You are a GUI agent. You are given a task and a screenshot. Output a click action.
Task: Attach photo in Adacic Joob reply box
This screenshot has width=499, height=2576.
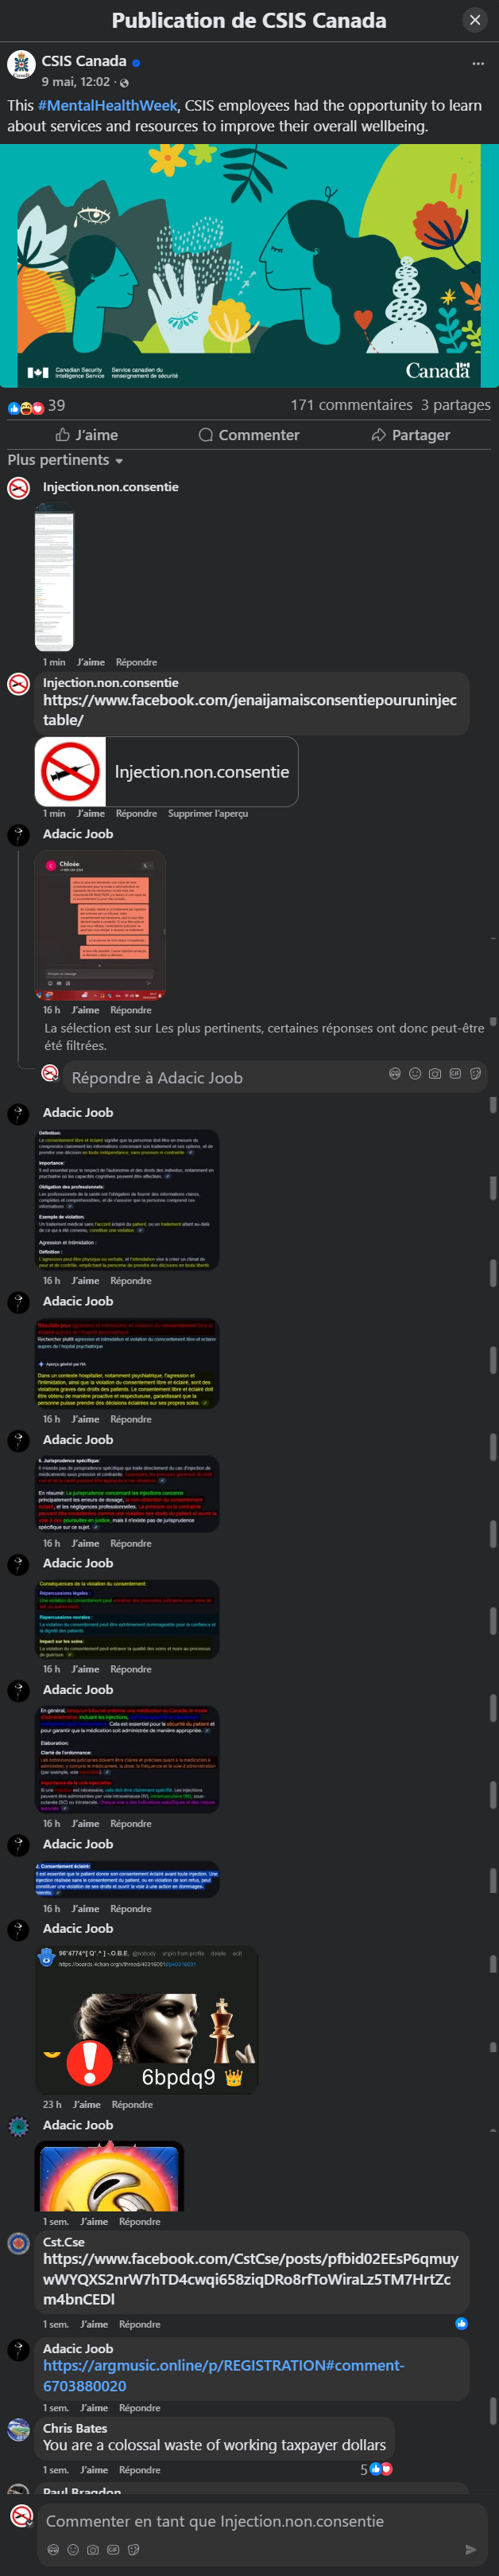coord(435,1074)
